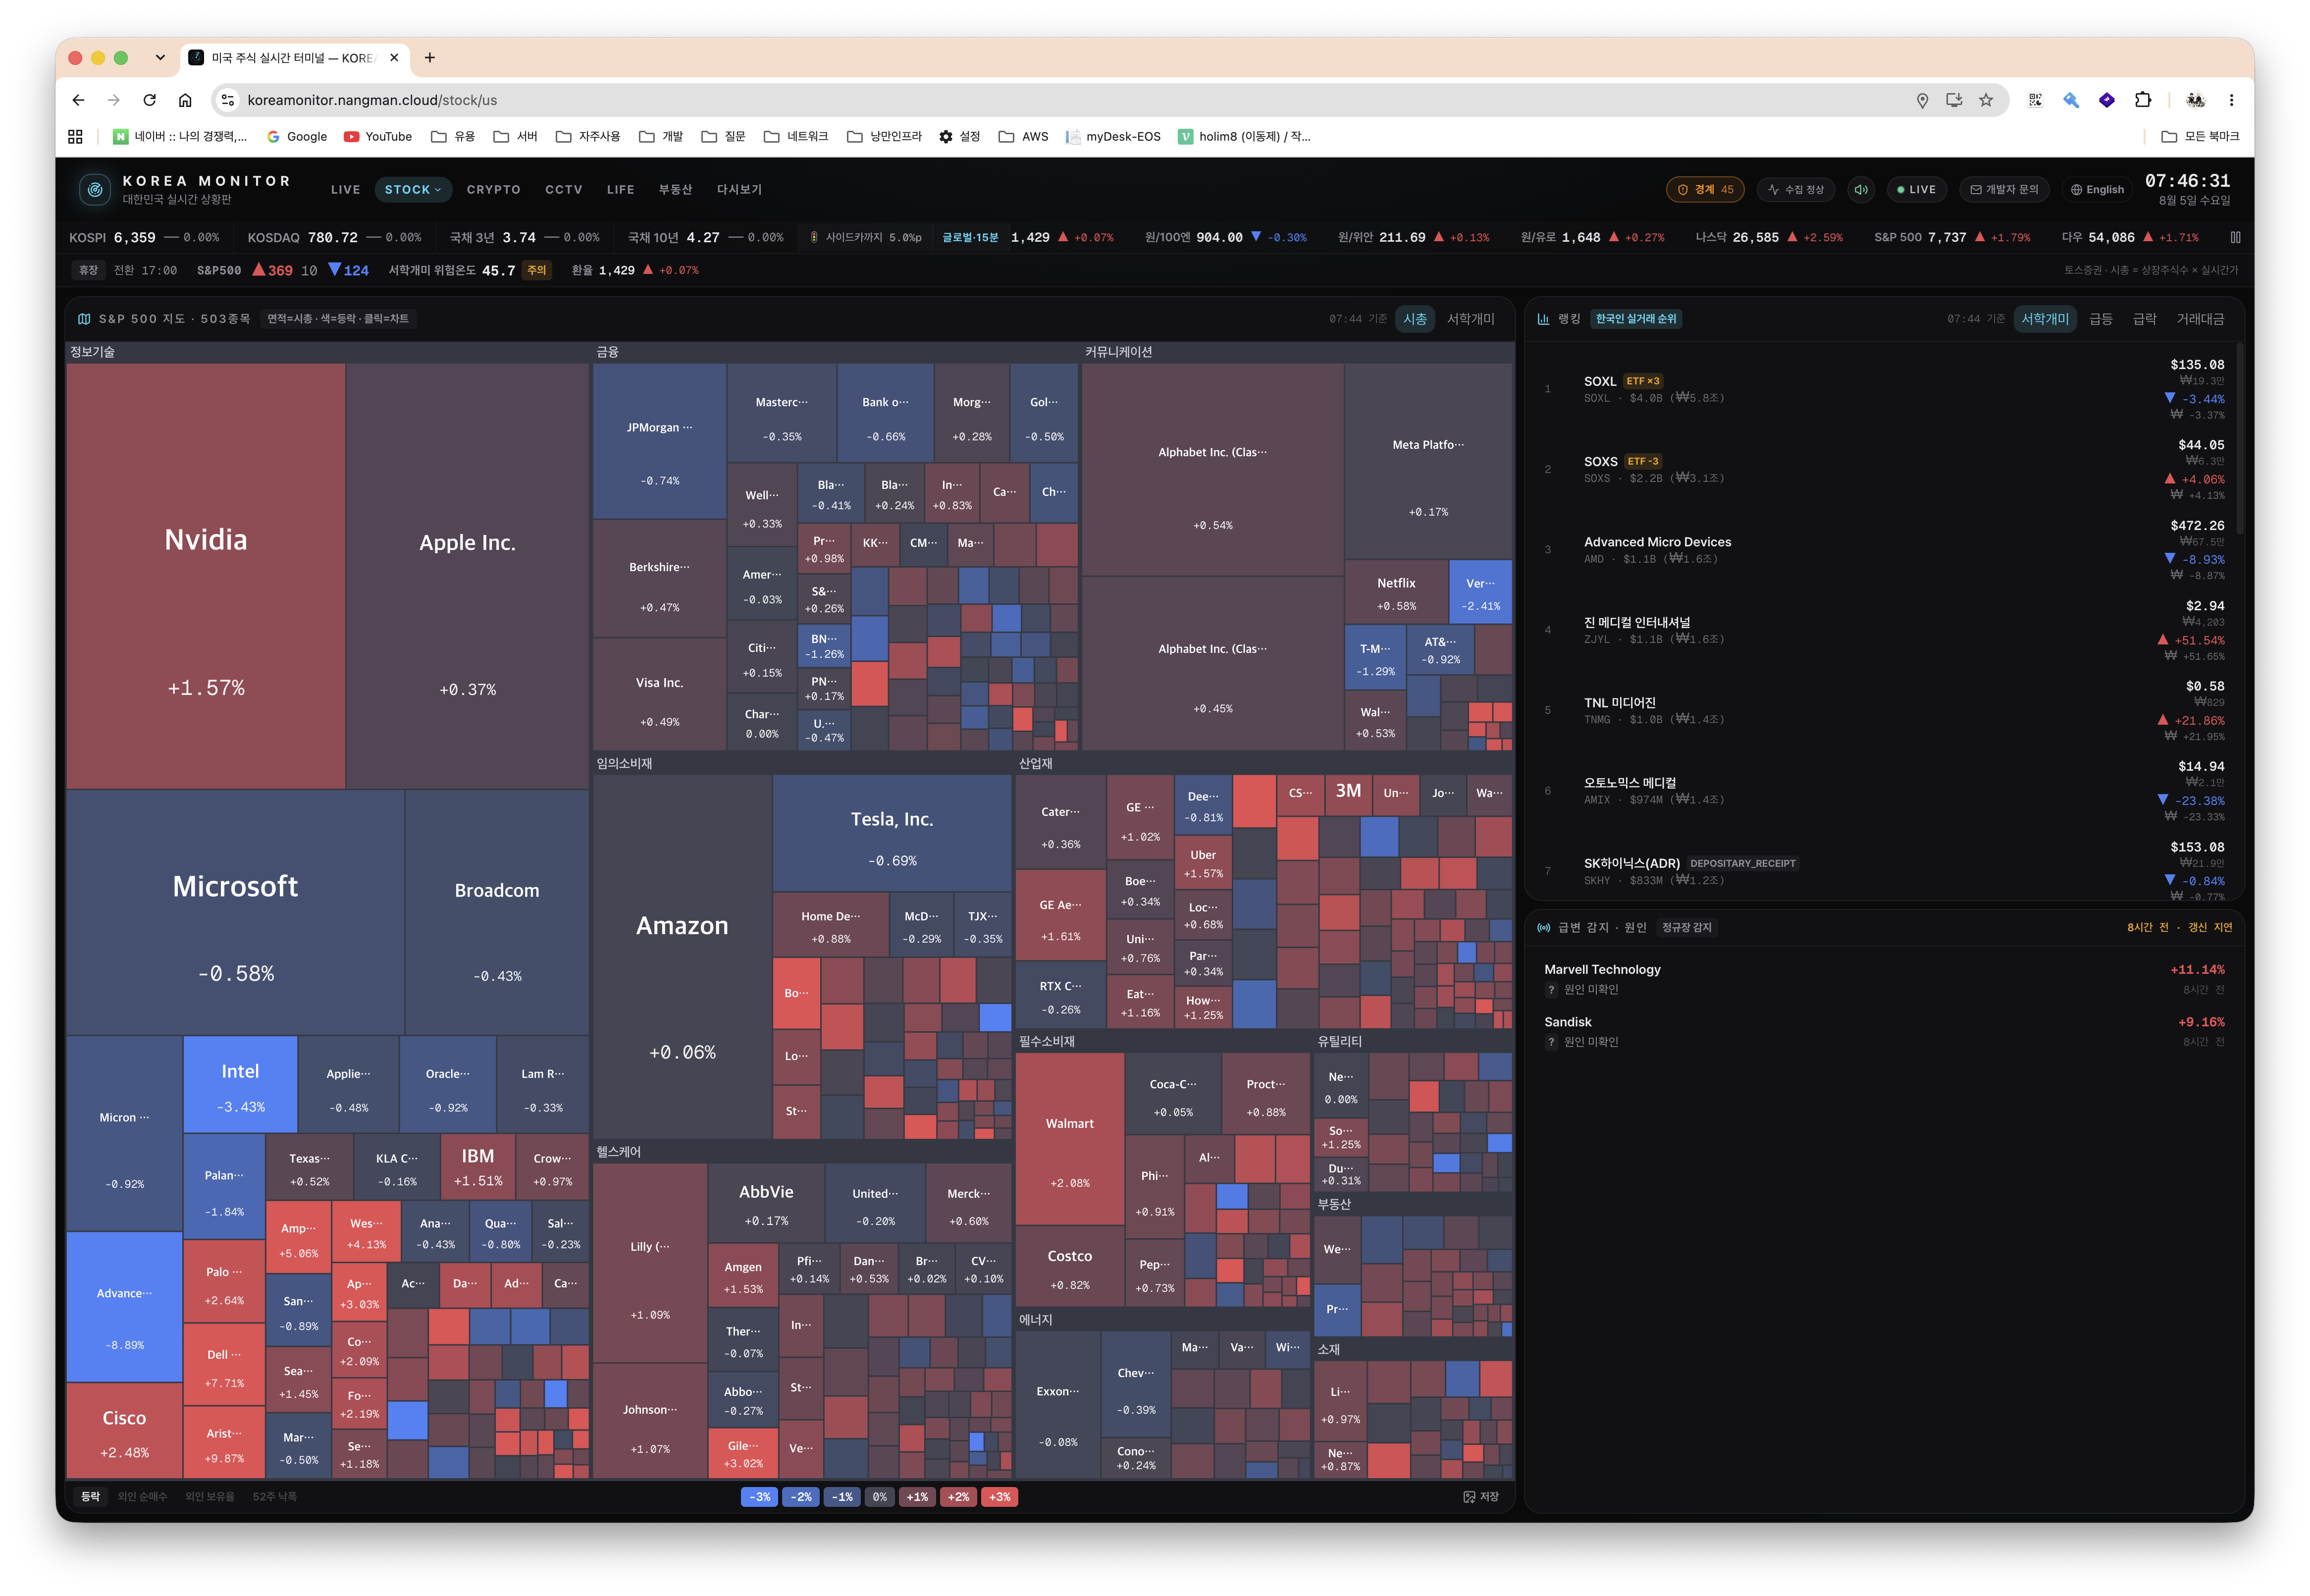Click the 급변 감지 signal icon
Image resolution: width=2310 pixels, height=1596 pixels.
[1543, 928]
